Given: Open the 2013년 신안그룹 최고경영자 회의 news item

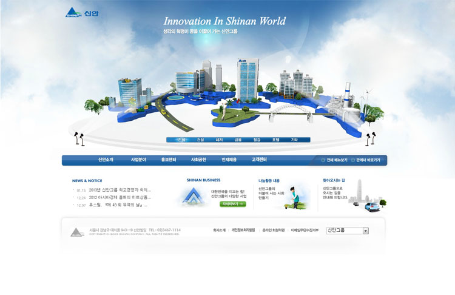Looking at the screenshot, I should pyautogui.click(x=120, y=190).
